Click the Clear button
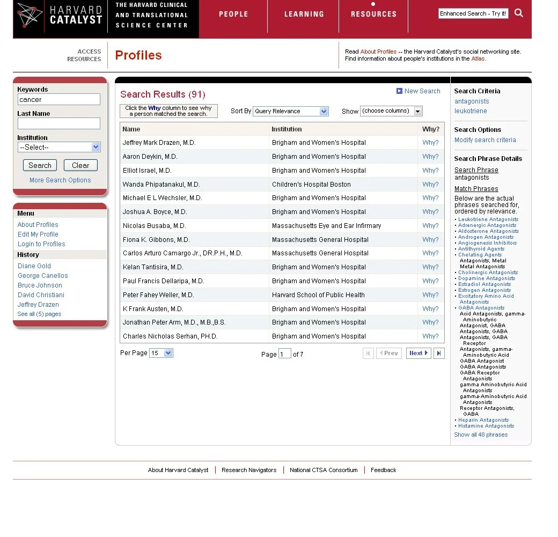The width and height of the screenshot is (558, 537). pyautogui.click(x=80, y=165)
